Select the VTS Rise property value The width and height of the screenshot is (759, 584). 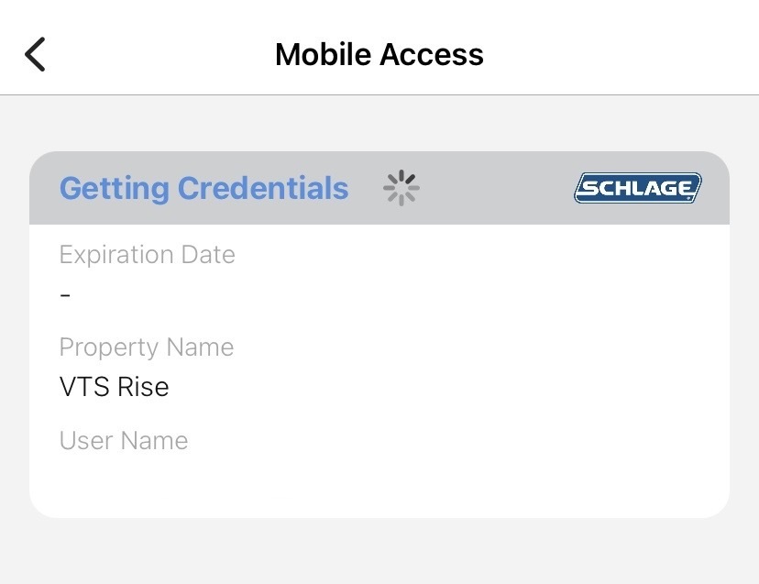click(115, 387)
